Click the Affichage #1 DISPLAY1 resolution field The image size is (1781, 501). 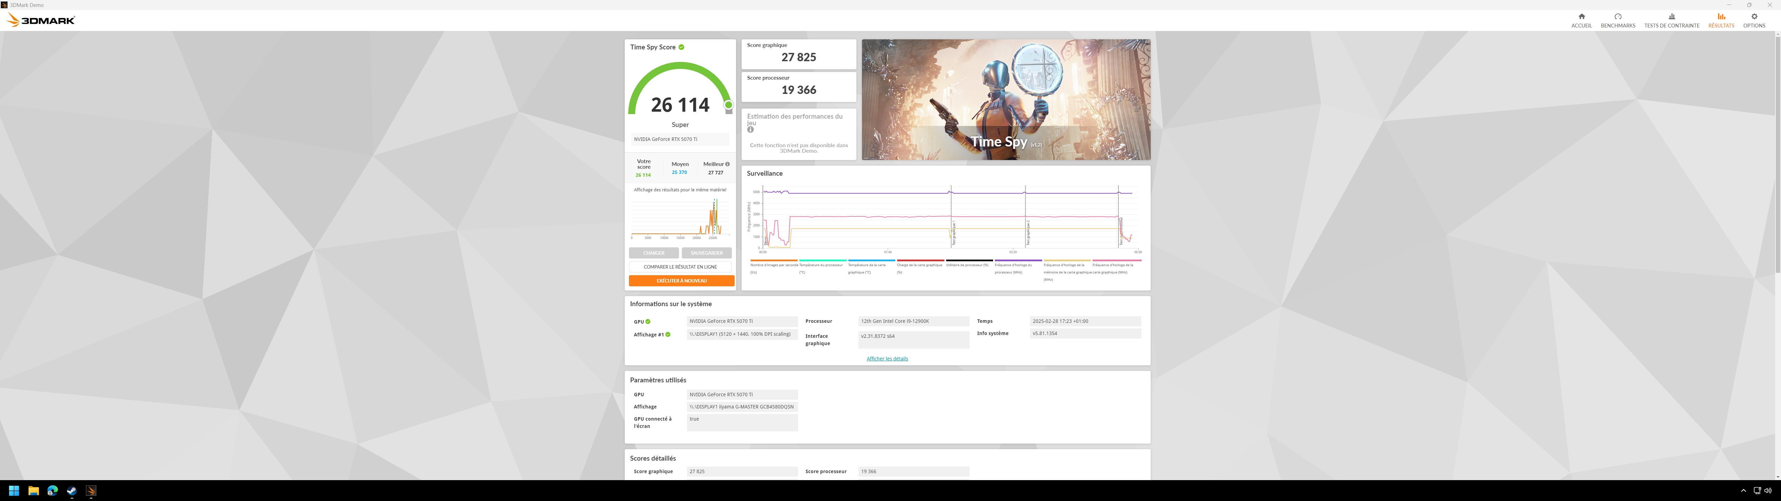point(742,334)
